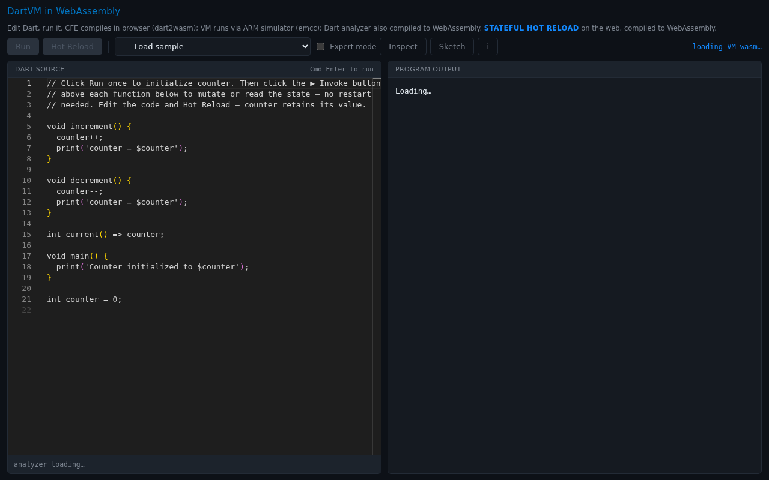The image size is (769, 480).
Task: Click the "void increment() {" code line
Action: pyautogui.click(x=89, y=127)
